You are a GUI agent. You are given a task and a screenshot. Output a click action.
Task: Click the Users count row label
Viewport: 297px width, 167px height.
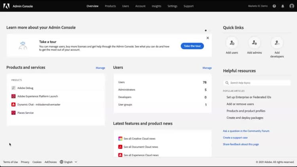click(122, 82)
